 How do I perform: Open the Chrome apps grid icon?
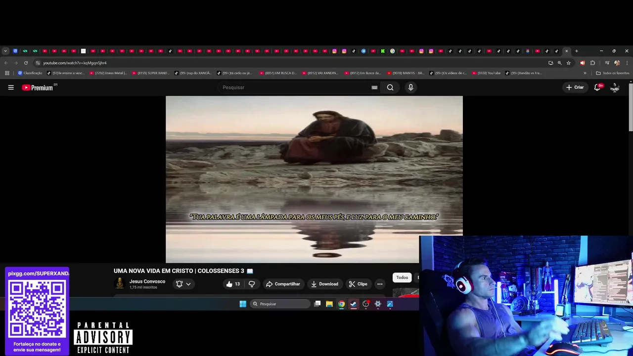(x=7, y=73)
